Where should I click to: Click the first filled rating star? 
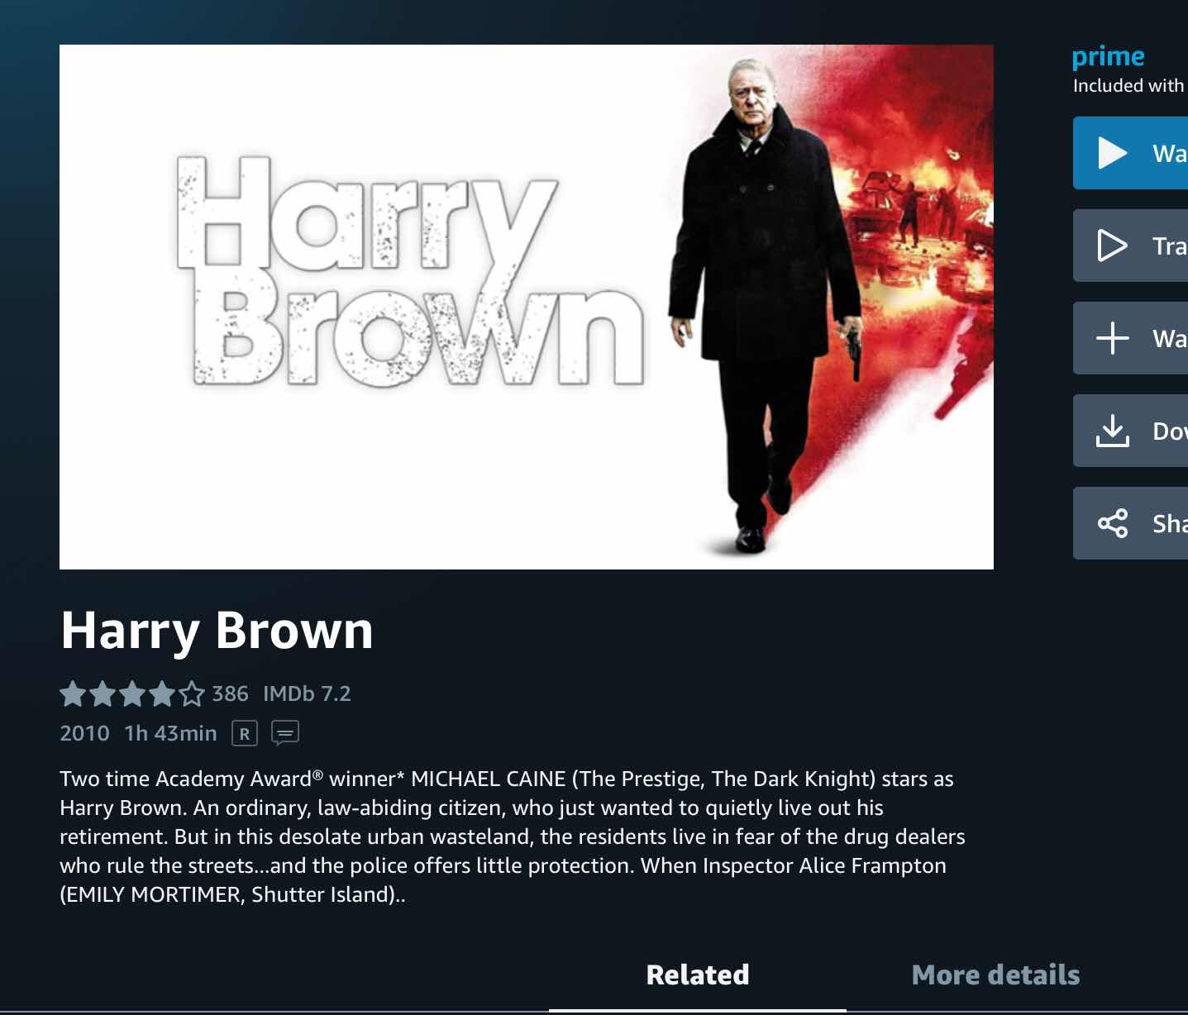(73, 693)
